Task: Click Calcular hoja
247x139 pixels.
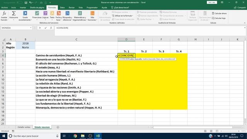Action: coord(219,18)
